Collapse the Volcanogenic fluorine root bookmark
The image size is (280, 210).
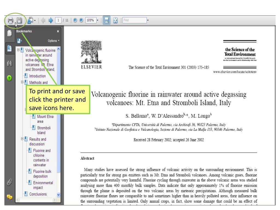(x=18, y=50)
